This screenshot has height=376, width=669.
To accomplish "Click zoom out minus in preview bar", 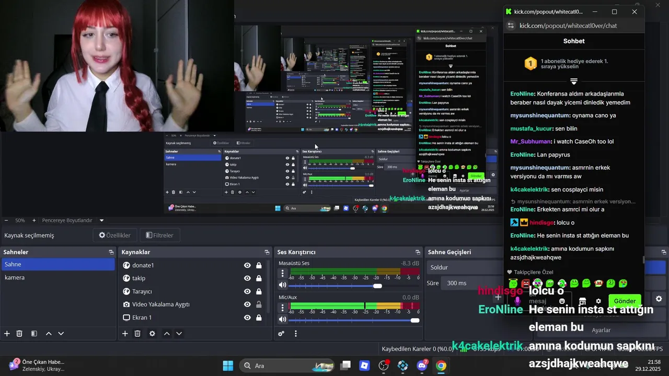I will pos(6,220).
